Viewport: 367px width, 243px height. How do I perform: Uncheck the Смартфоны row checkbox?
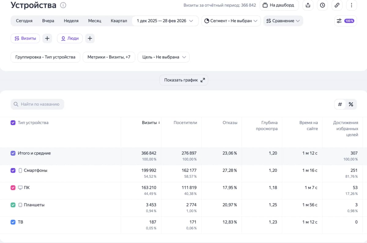[13, 170]
